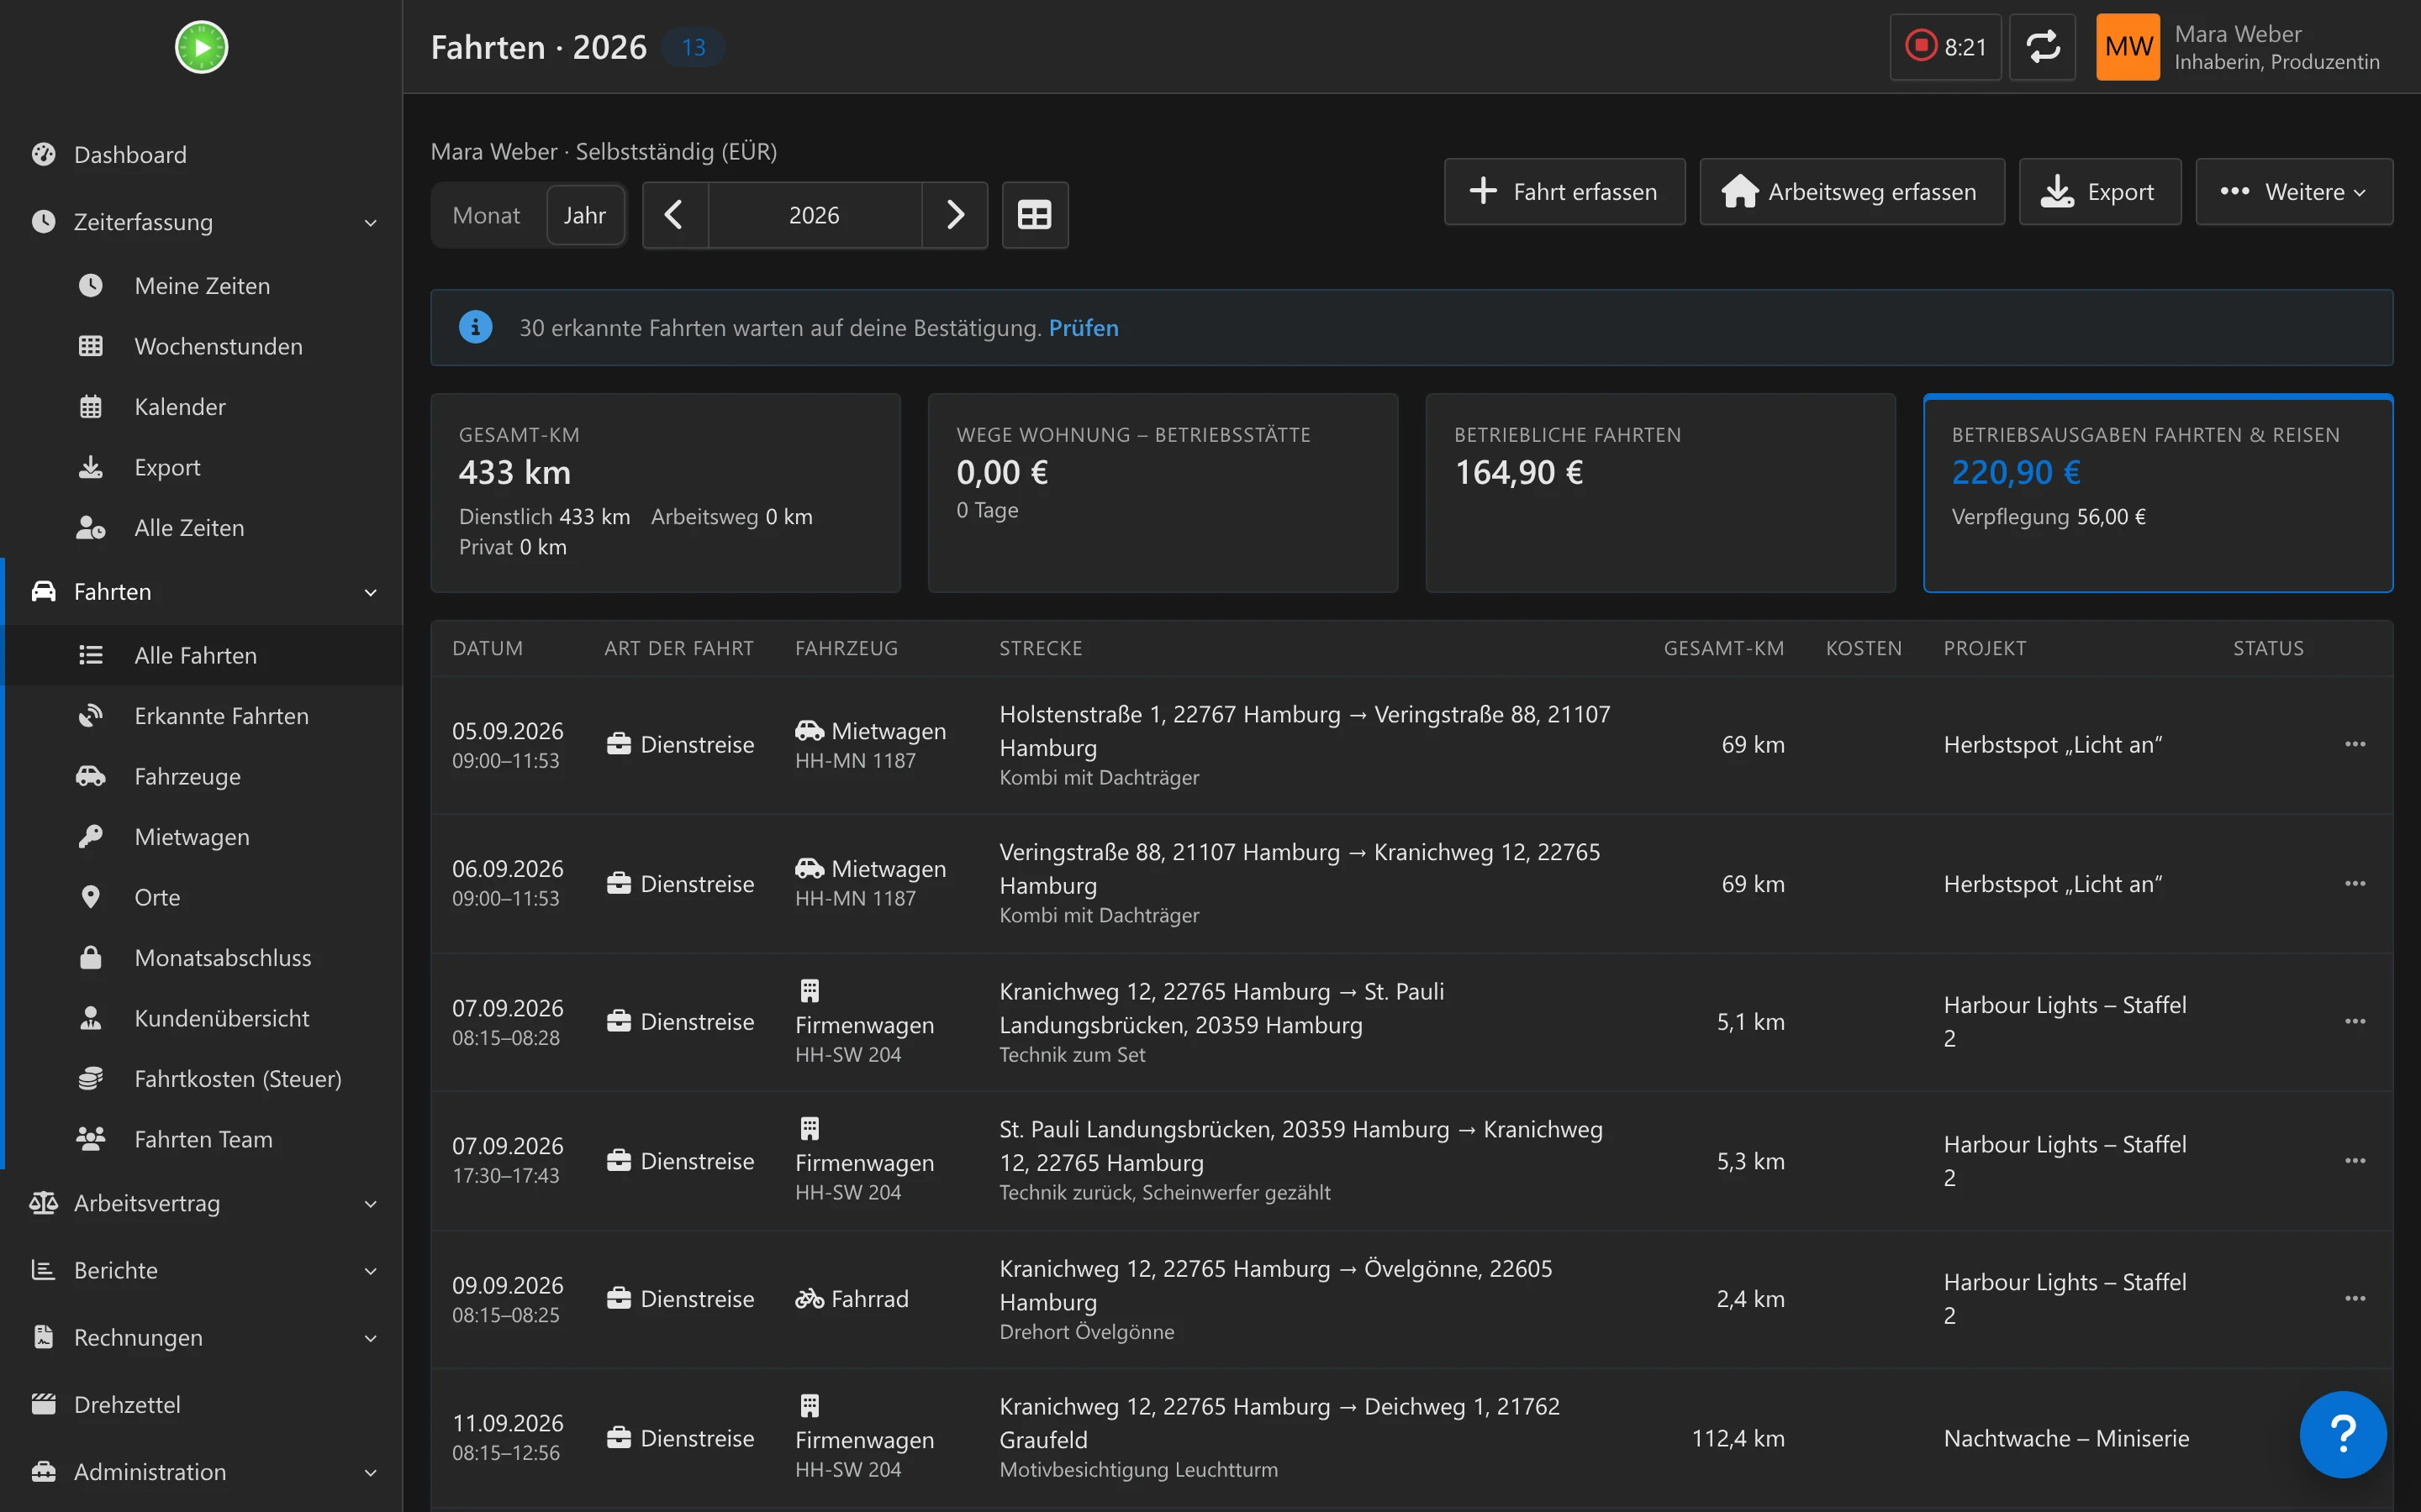2421x1512 pixels.
Task: Expand the Berichte section
Action: (x=201, y=1270)
